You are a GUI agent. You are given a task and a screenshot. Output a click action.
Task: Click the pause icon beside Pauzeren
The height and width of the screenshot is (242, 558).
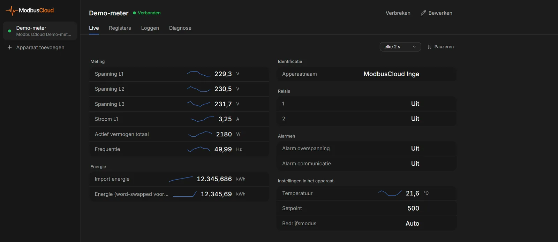coord(430,47)
